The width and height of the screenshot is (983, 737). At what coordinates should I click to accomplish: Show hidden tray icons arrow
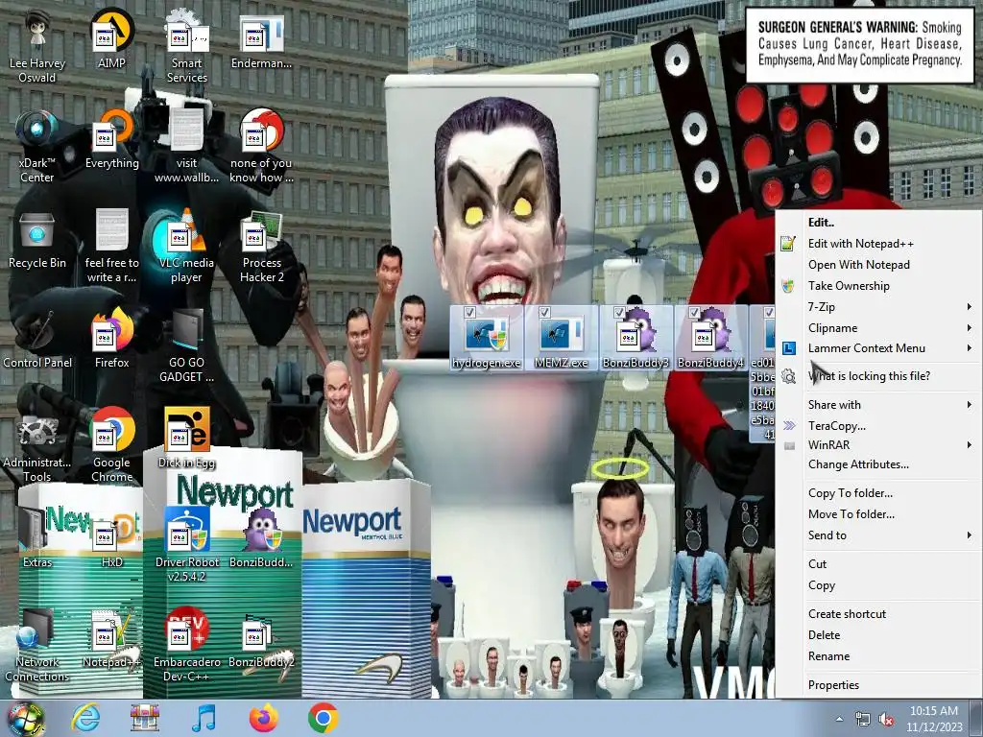(839, 719)
